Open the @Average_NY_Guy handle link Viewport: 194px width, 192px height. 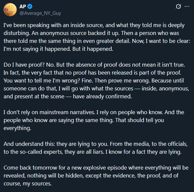(x=40, y=13)
